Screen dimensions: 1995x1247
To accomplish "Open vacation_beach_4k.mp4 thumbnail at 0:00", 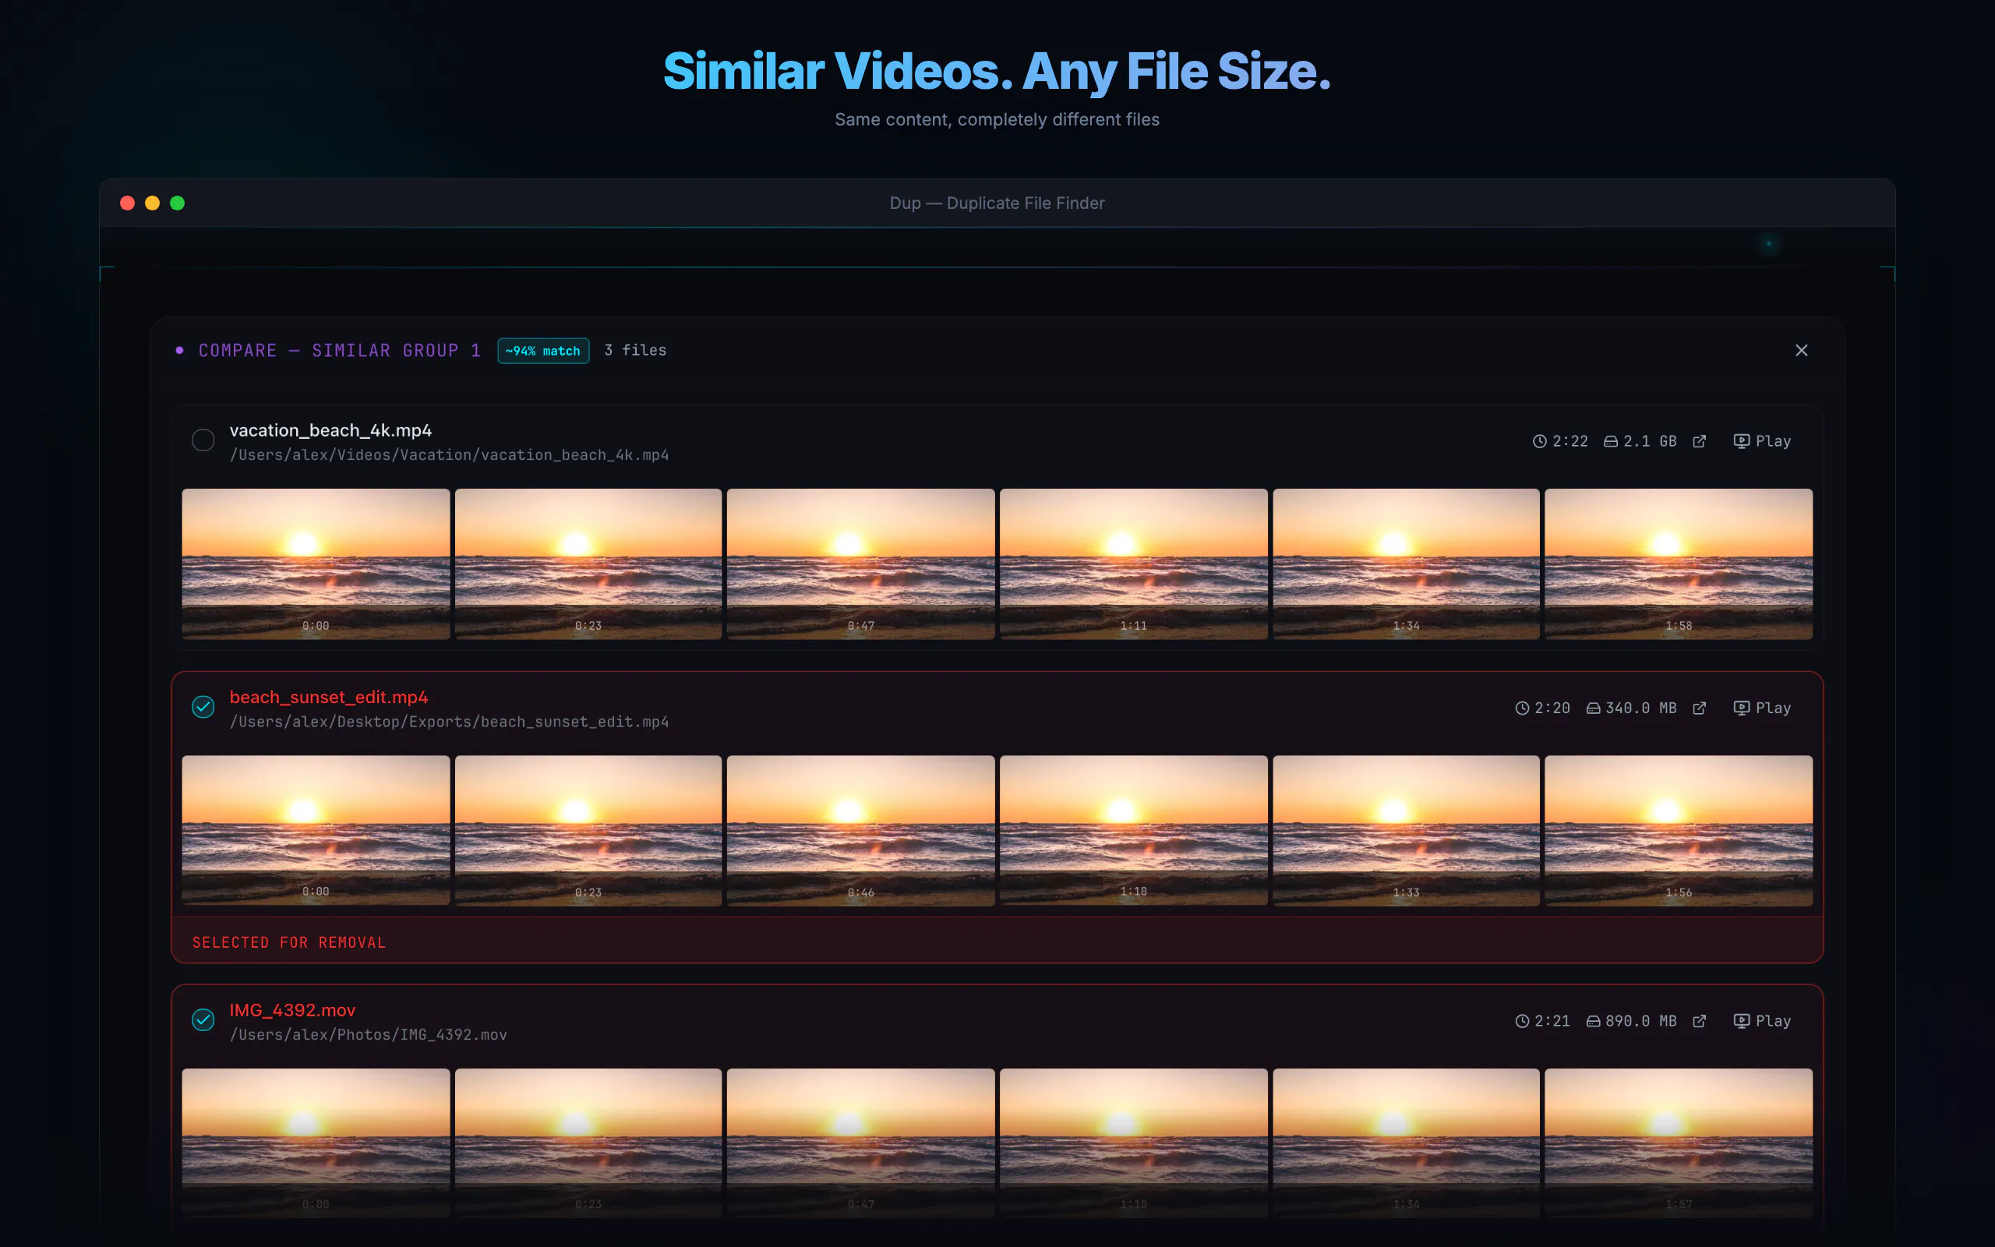I will 316,564.
